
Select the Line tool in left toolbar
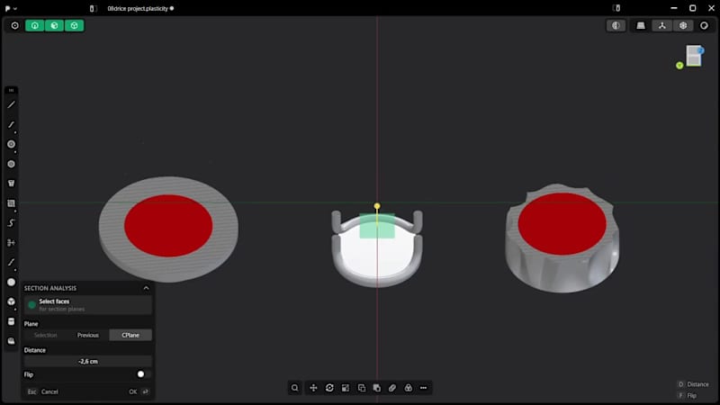[12, 105]
